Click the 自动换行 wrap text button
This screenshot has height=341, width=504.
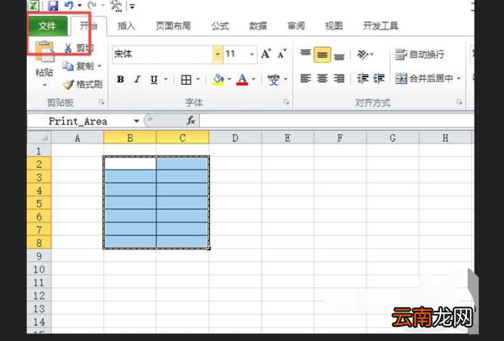[x=420, y=55]
